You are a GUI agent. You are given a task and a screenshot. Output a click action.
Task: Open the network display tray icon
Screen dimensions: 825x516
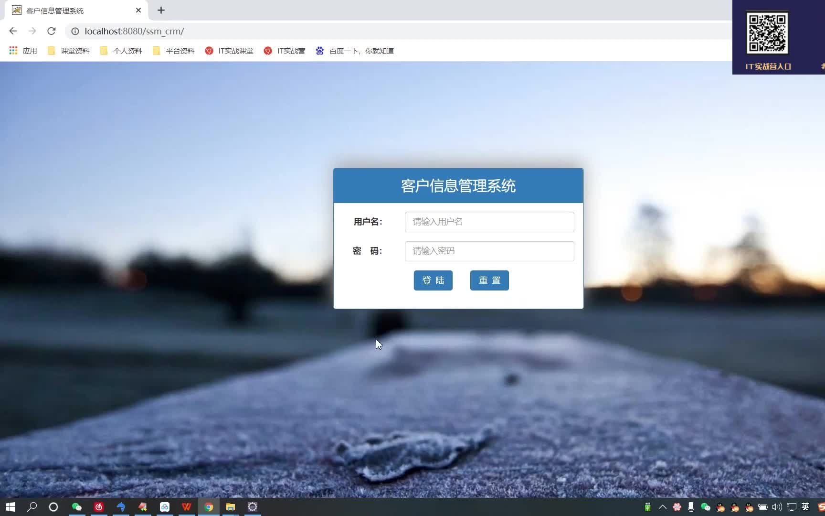[792, 507]
